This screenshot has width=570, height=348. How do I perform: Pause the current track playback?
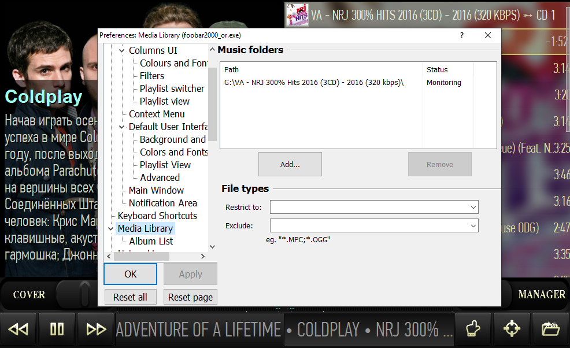tap(57, 330)
